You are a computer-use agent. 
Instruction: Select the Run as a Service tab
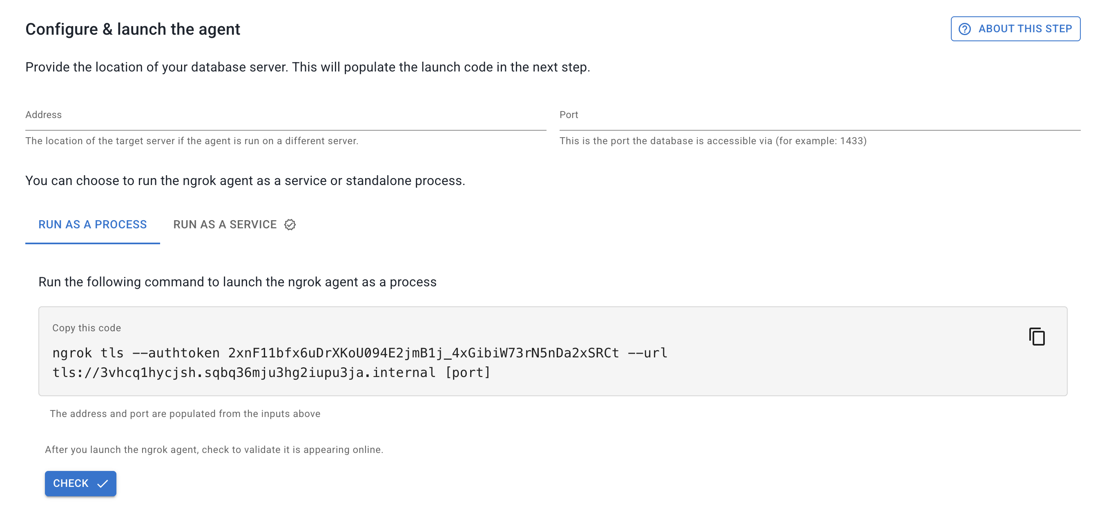coord(225,225)
